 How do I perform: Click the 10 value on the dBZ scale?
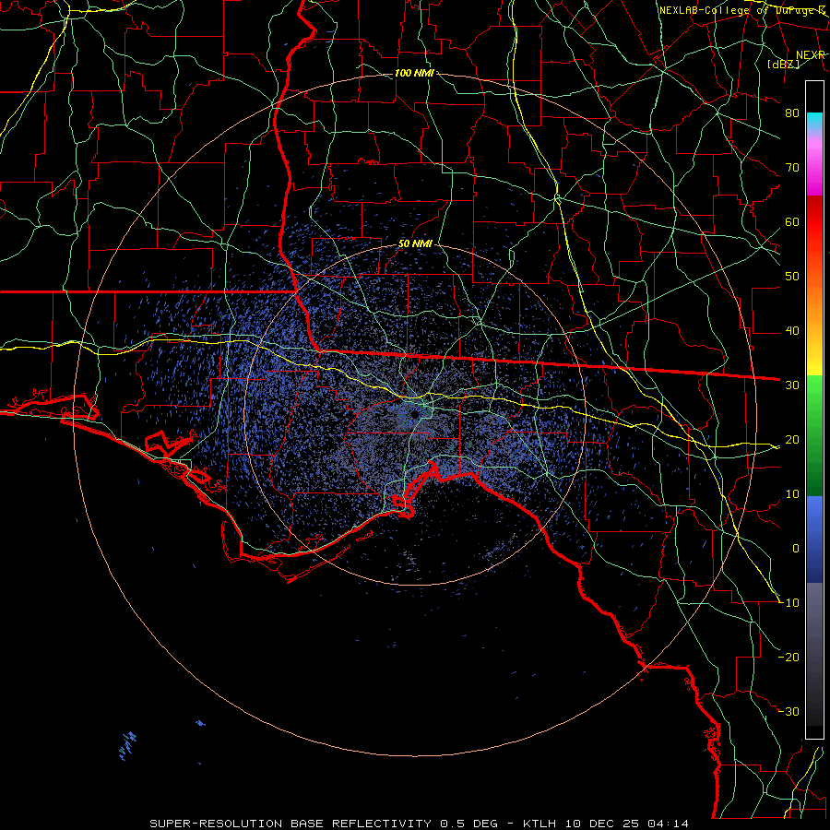[792, 494]
